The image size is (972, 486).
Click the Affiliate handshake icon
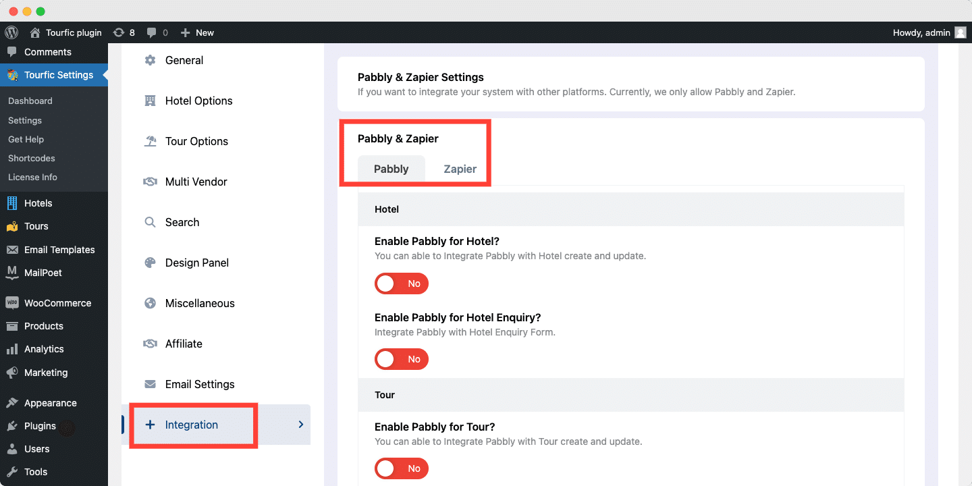coord(150,344)
